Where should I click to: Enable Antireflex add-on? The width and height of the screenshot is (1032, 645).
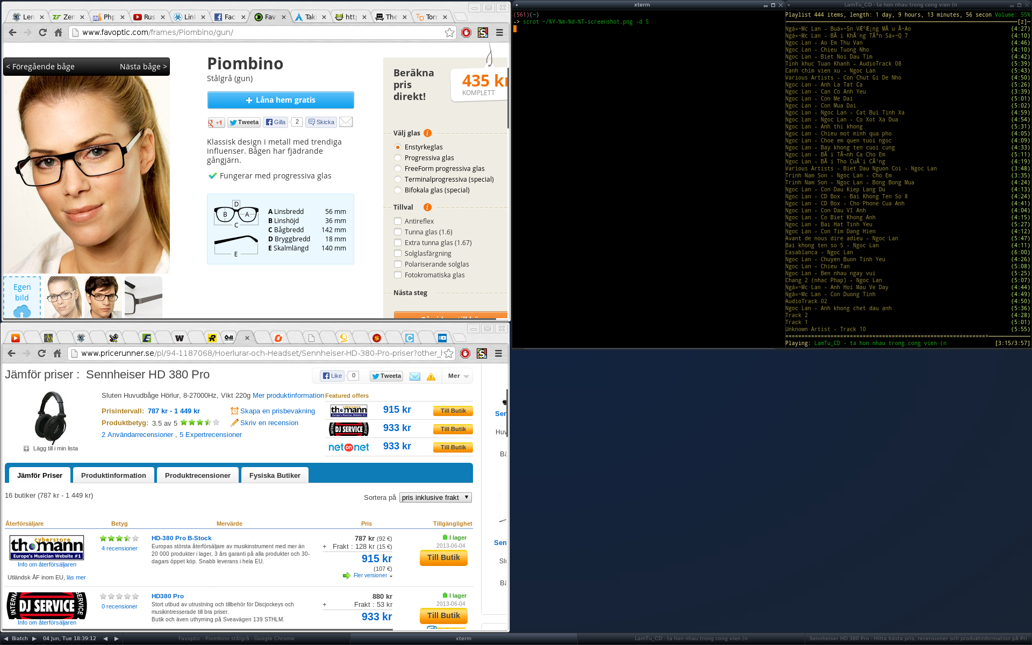pyautogui.click(x=397, y=221)
